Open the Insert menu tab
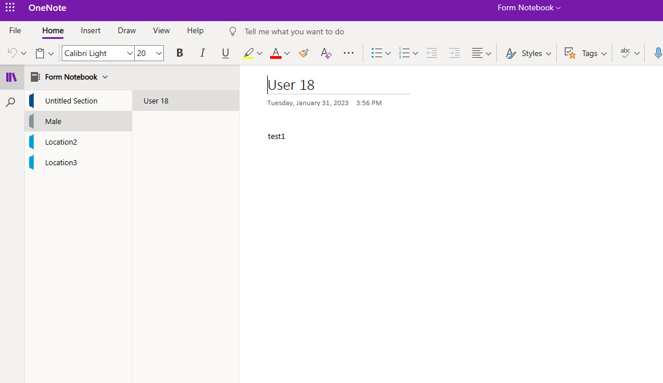 (90, 30)
